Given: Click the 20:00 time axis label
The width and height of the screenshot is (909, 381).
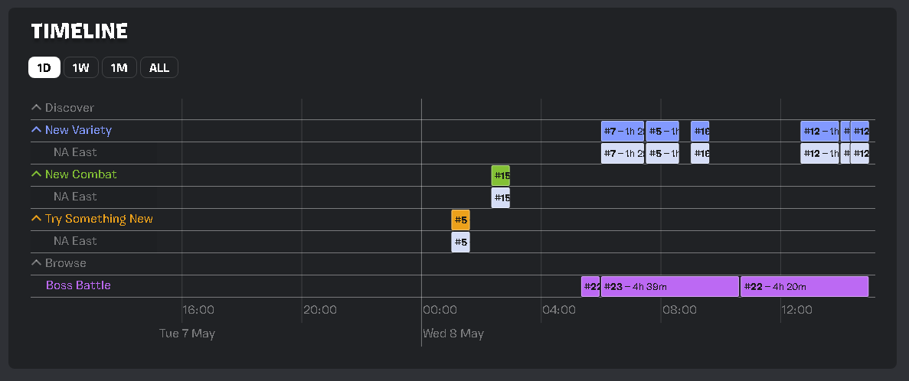Looking at the screenshot, I should (x=320, y=310).
